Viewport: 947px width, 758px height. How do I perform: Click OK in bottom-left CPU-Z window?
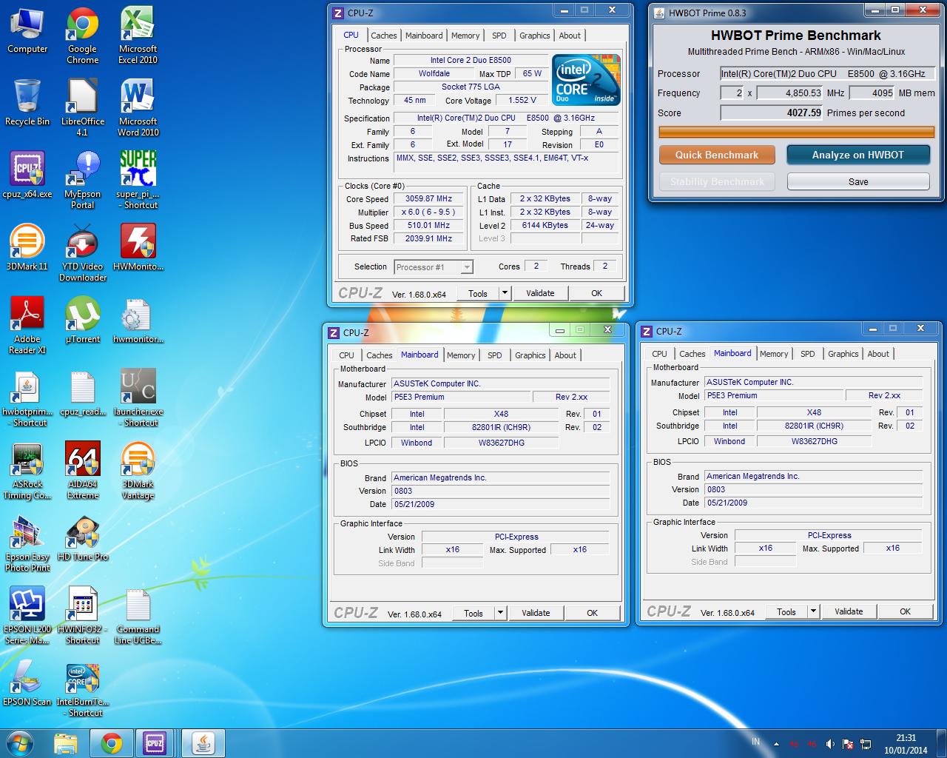pyautogui.click(x=592, y=613)
